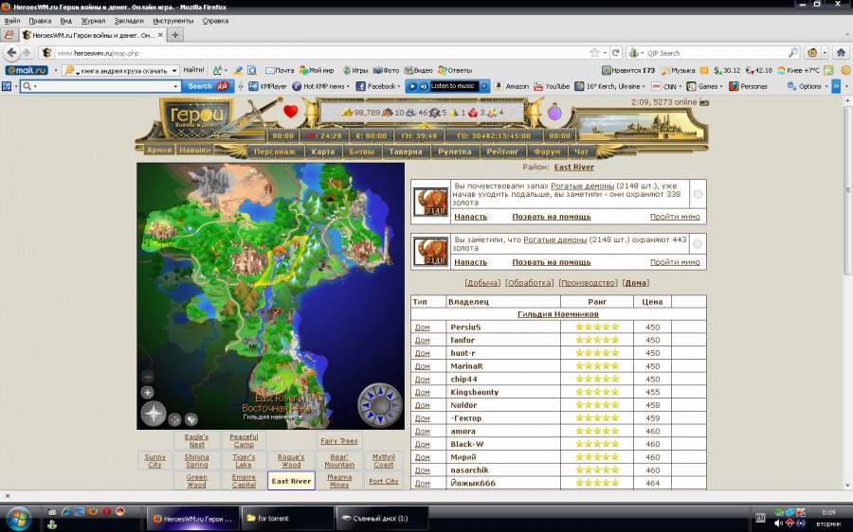Travel to Rogue's Wood location
This screenshot has width=853, height=532.
[x=291, y=461]
